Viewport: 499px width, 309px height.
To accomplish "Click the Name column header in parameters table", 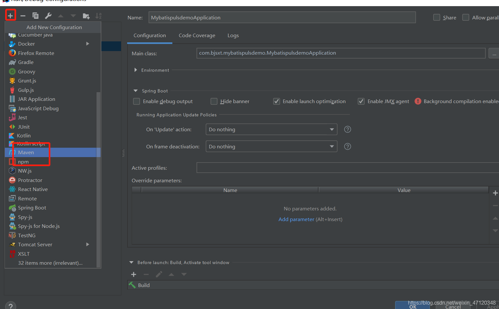I will pyautogui.click(x=230, y=190).
